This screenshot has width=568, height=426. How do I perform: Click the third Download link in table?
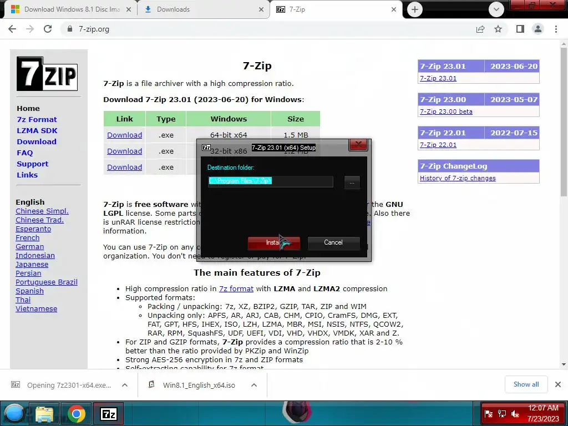(x=124, y=168)
